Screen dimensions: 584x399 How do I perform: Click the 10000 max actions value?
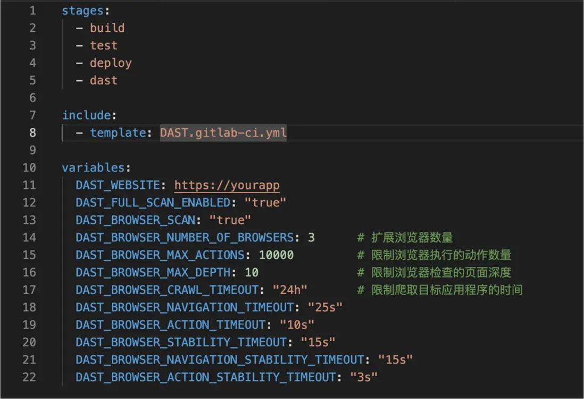tap(276, 255)
